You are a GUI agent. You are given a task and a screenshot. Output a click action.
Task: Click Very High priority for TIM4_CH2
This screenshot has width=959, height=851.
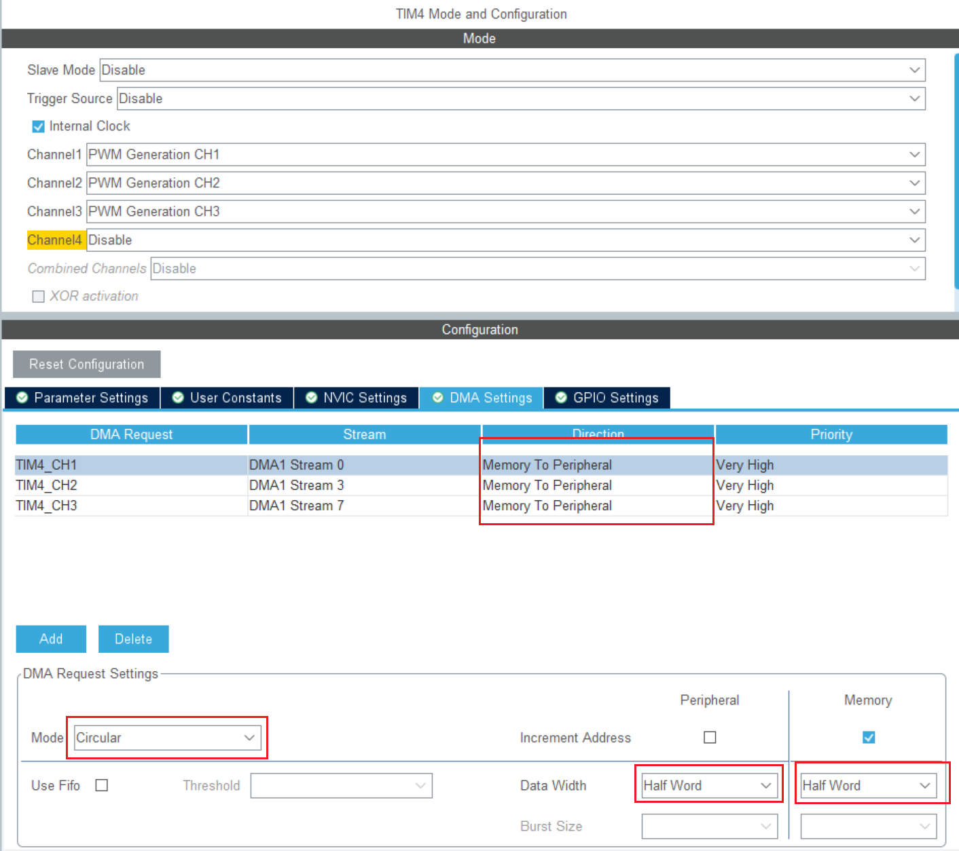click(x=831, y=485)
